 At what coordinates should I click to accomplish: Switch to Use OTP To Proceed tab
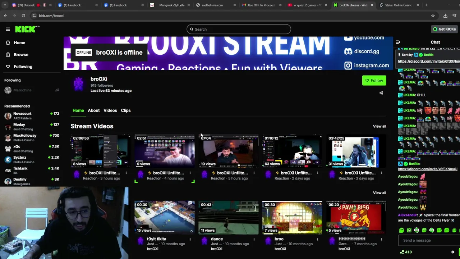(262, 5)
